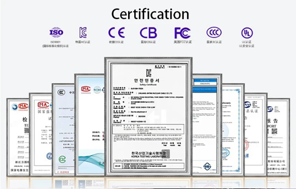Open the blue-bordered conformity certificate
Image resolution: width=296 pixels, height=189 pixels.
[x=233, y=130]
